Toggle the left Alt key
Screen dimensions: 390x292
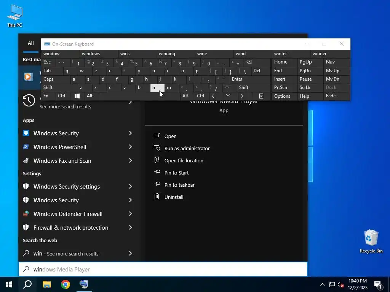coord(92,96)
